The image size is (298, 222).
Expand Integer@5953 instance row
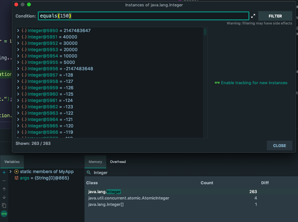18,50
